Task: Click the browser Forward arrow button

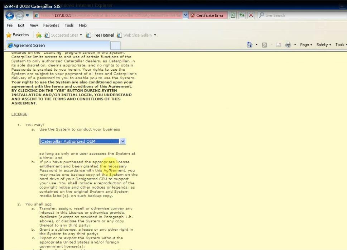Action: point(19,15)
